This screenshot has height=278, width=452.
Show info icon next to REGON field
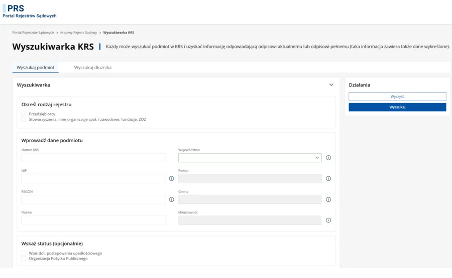[172, 199]
